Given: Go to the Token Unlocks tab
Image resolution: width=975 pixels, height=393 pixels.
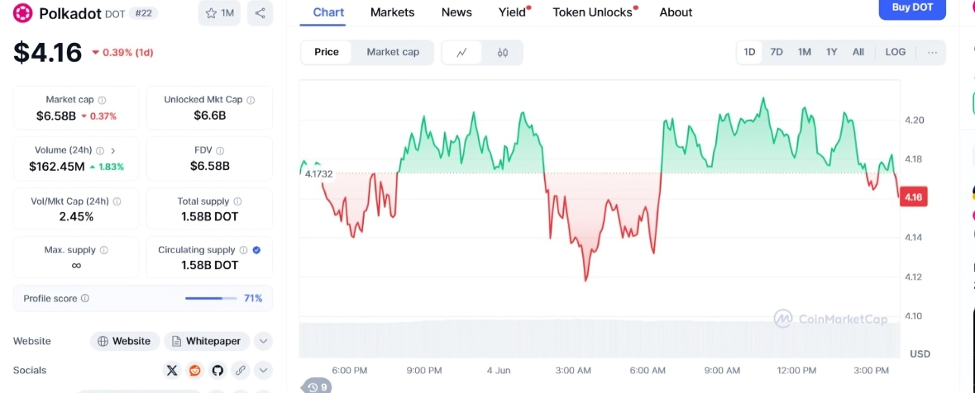Looking at the screenshot, I should [x=592, y=12].
